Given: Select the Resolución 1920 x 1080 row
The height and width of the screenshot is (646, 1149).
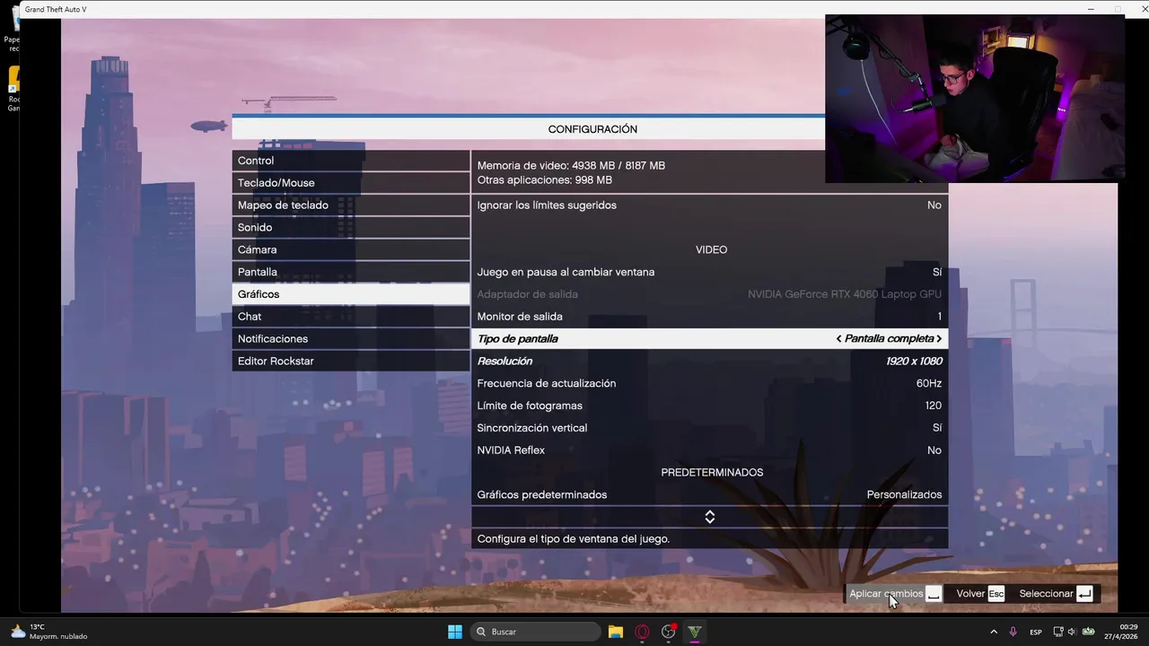Looking at the screenshot, I should pyautogui.click(x=709, y=361).
